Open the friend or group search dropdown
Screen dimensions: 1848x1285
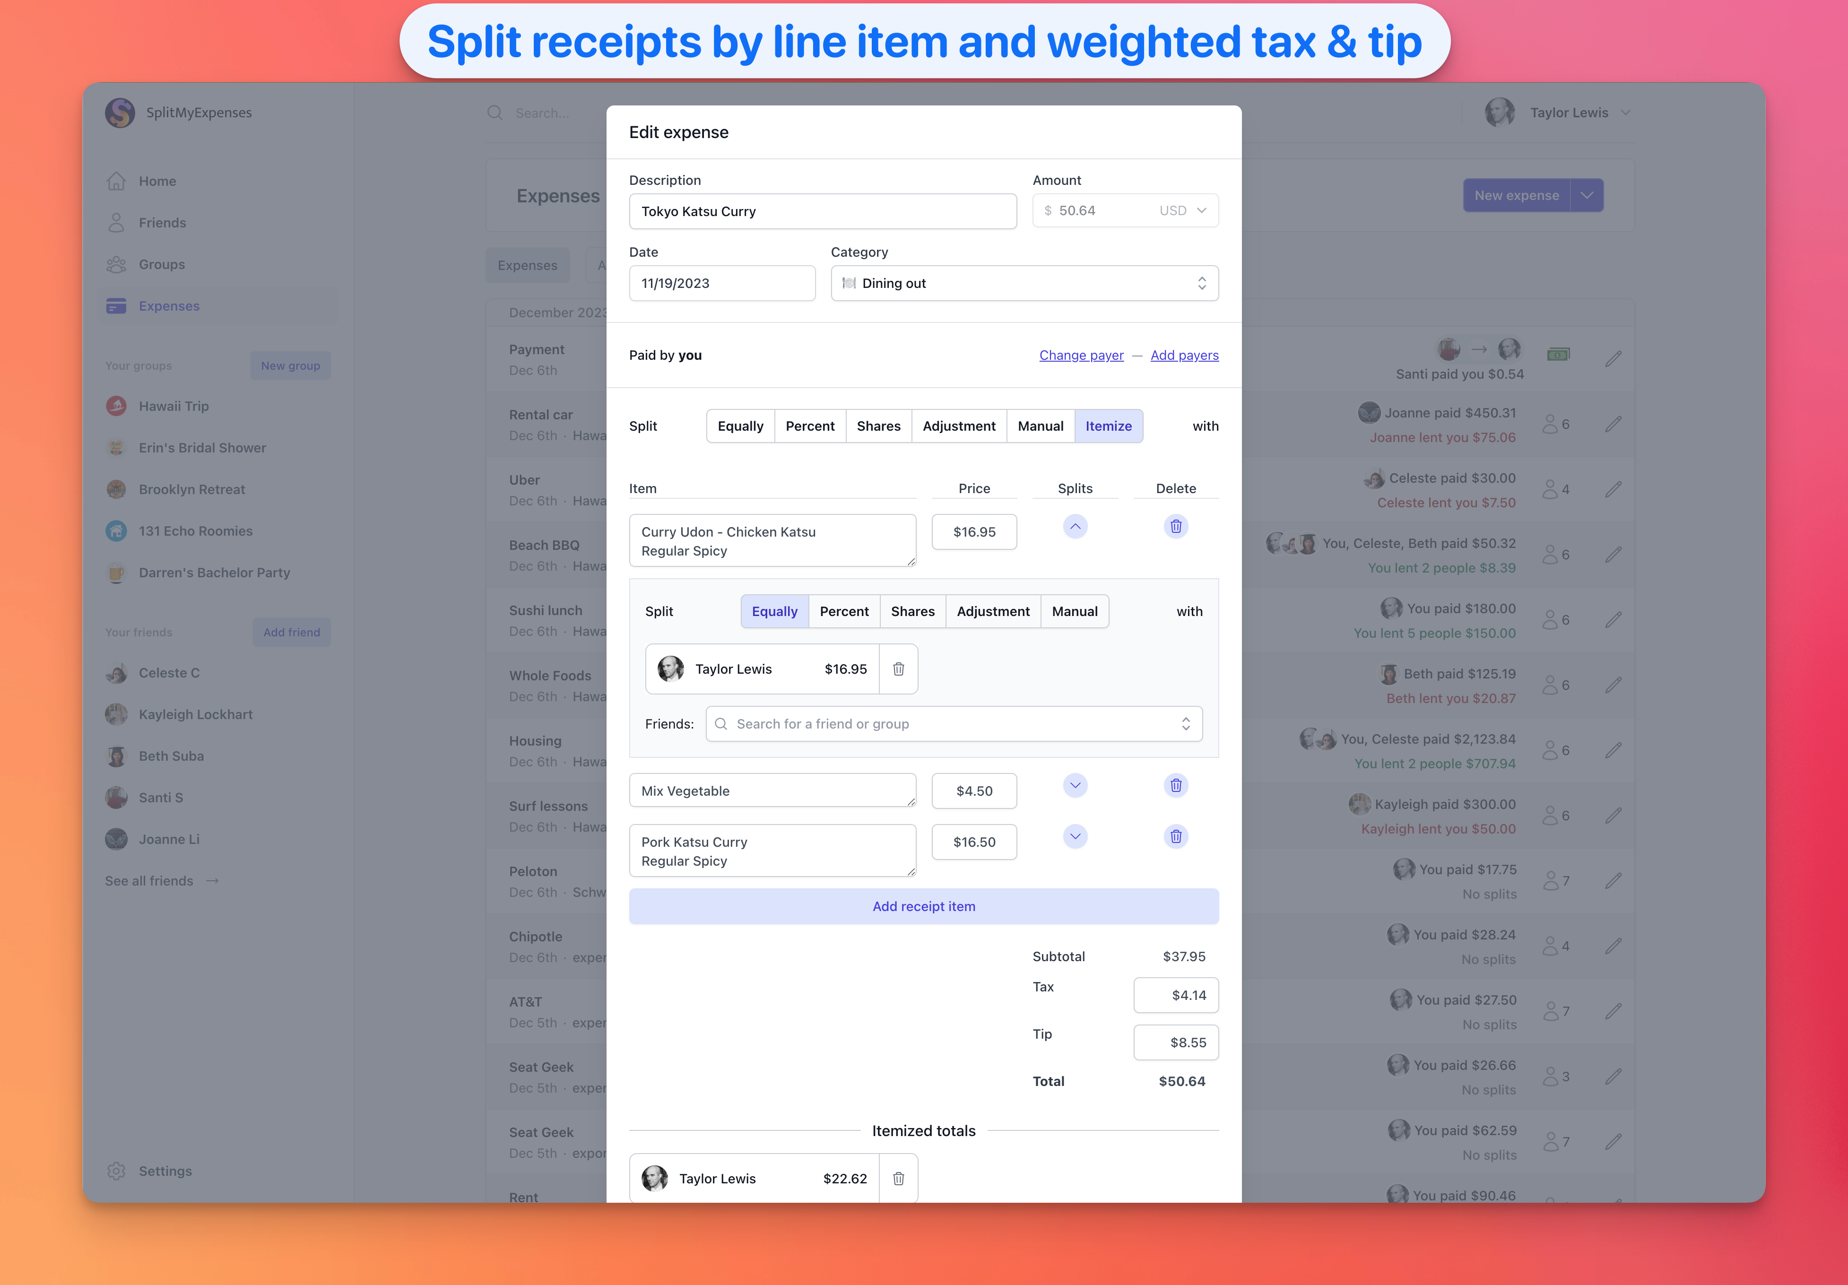(x=954, y=724)
